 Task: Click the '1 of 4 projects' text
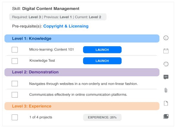coord(41,117)
